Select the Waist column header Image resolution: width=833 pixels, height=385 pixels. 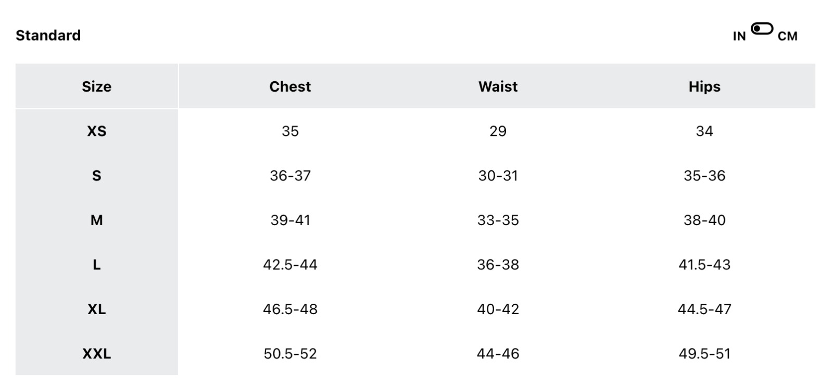coord(498,86)
